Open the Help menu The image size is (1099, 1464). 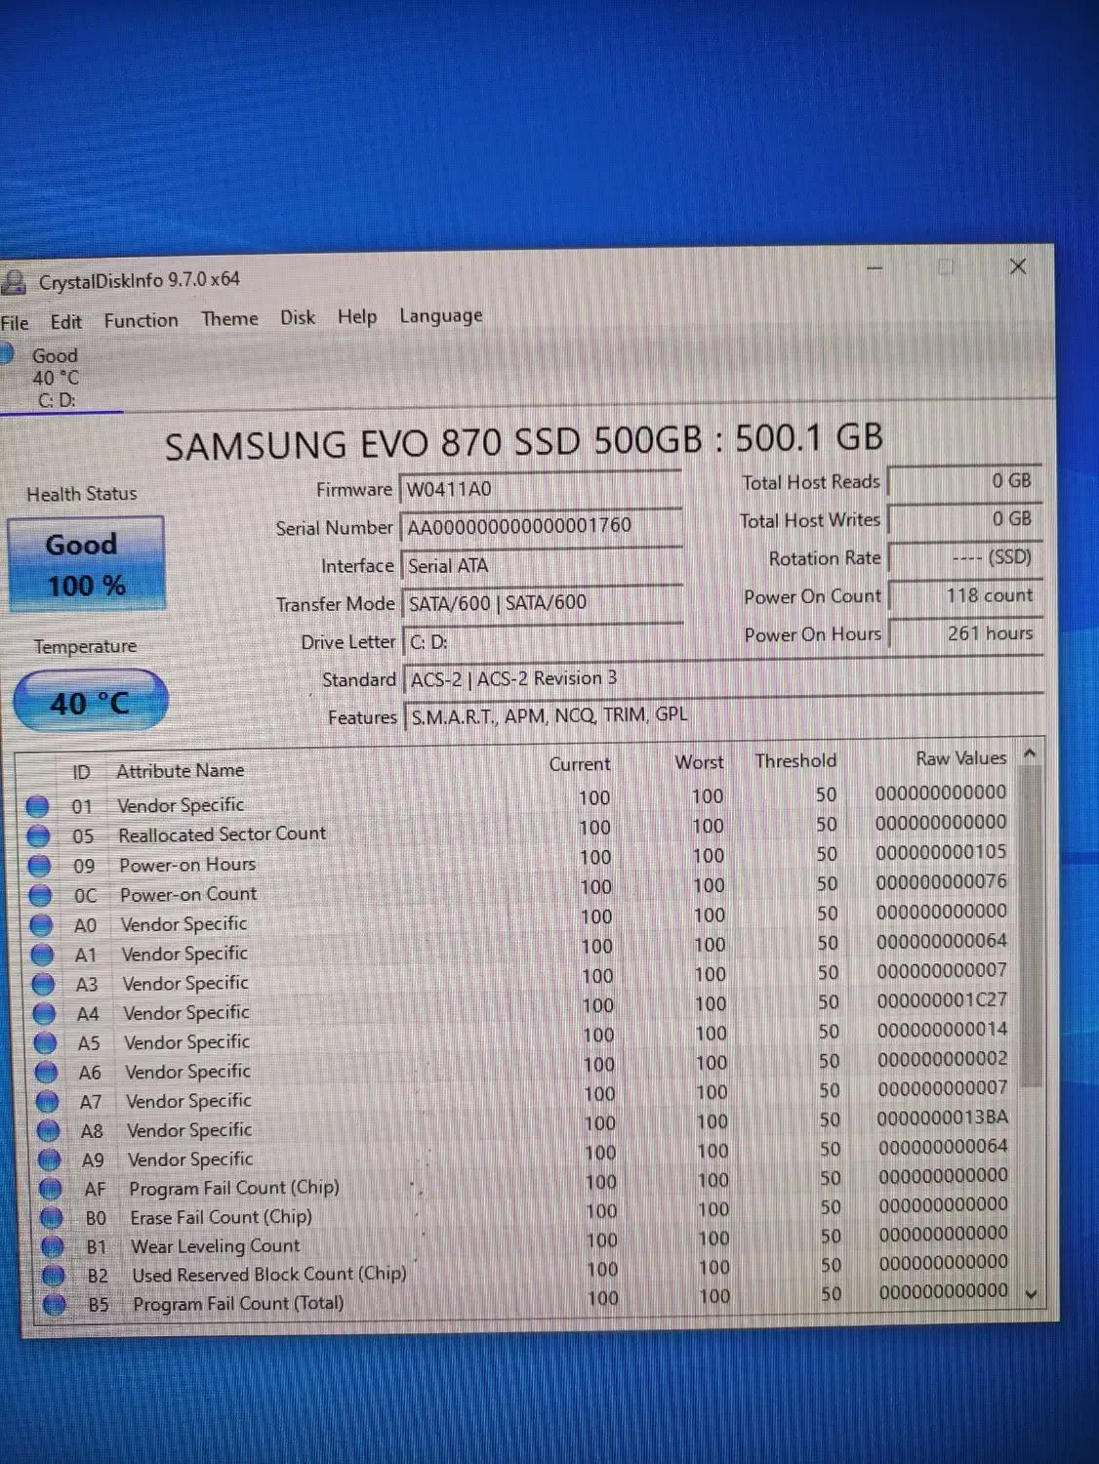(x=356, y=316)
